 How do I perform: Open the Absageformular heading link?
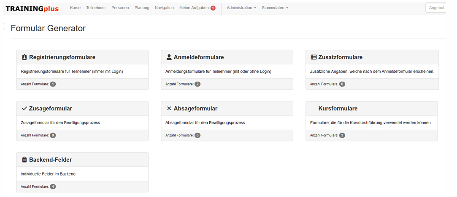[195, 108]
